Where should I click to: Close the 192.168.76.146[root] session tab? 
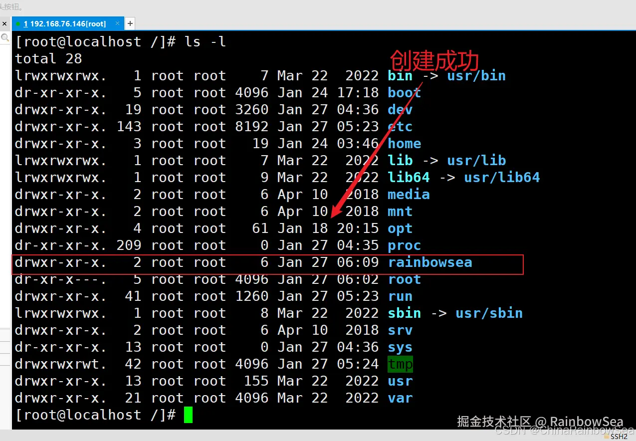(x=118, y=23)
